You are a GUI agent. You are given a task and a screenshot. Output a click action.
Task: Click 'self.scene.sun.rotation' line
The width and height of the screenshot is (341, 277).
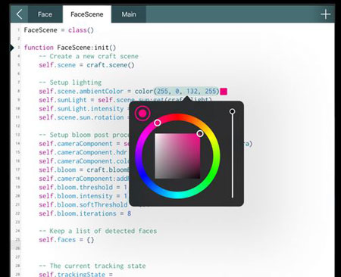pos(81,117)
